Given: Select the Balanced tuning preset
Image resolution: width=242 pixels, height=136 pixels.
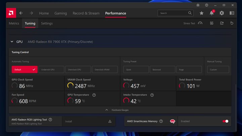Looking at the screenshot, I should click(x=163, y=70).
